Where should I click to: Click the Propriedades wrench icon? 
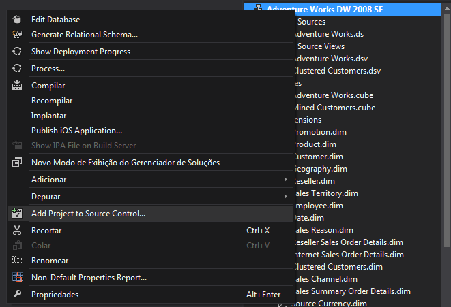click(x=17, y=294)
